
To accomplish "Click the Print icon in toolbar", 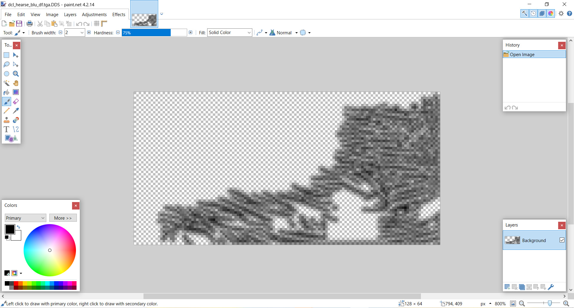I will pos(30,24).
